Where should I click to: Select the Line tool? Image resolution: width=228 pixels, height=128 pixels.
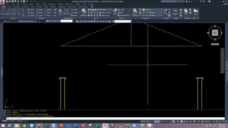pos(3,11)
